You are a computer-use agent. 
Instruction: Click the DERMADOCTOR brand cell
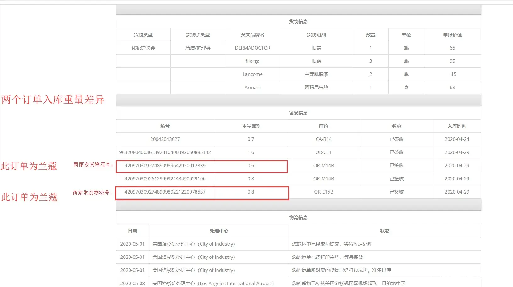point(252,48)
